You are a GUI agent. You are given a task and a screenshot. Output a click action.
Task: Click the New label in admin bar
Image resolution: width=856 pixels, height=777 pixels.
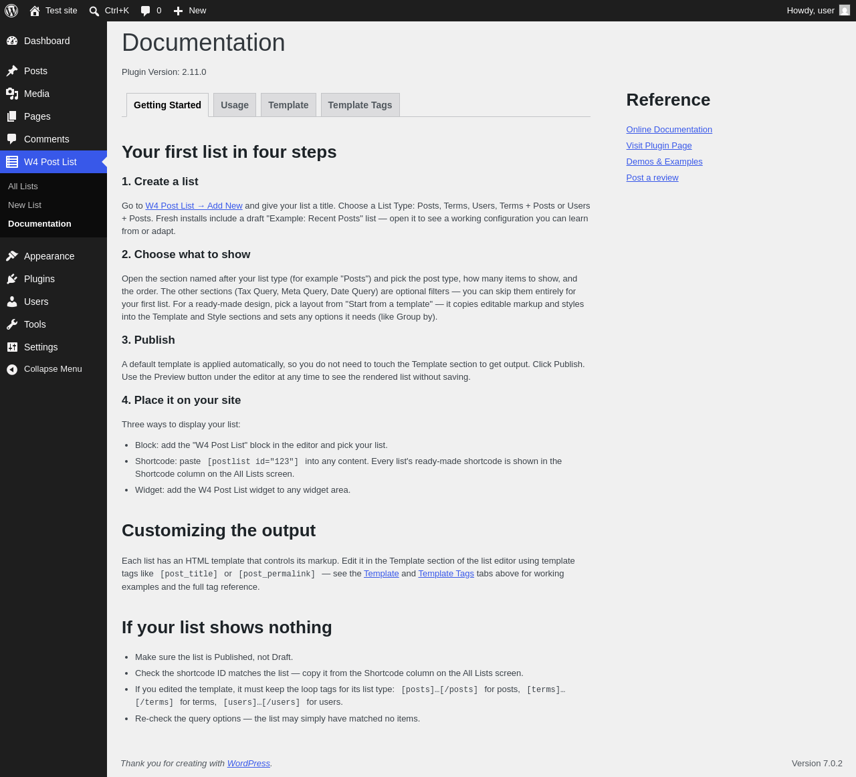point(197,11)
